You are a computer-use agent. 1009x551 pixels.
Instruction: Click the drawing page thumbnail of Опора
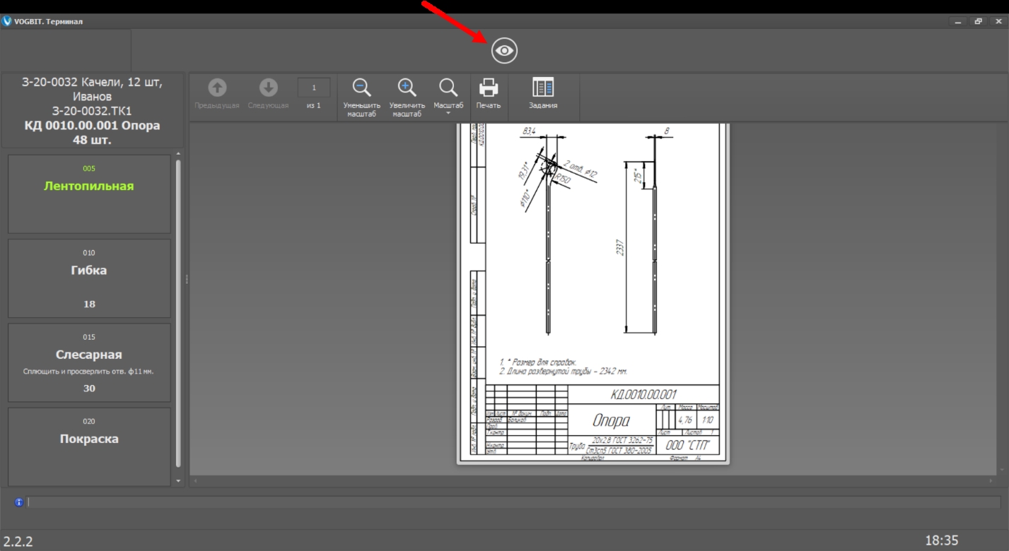(593, 293)
